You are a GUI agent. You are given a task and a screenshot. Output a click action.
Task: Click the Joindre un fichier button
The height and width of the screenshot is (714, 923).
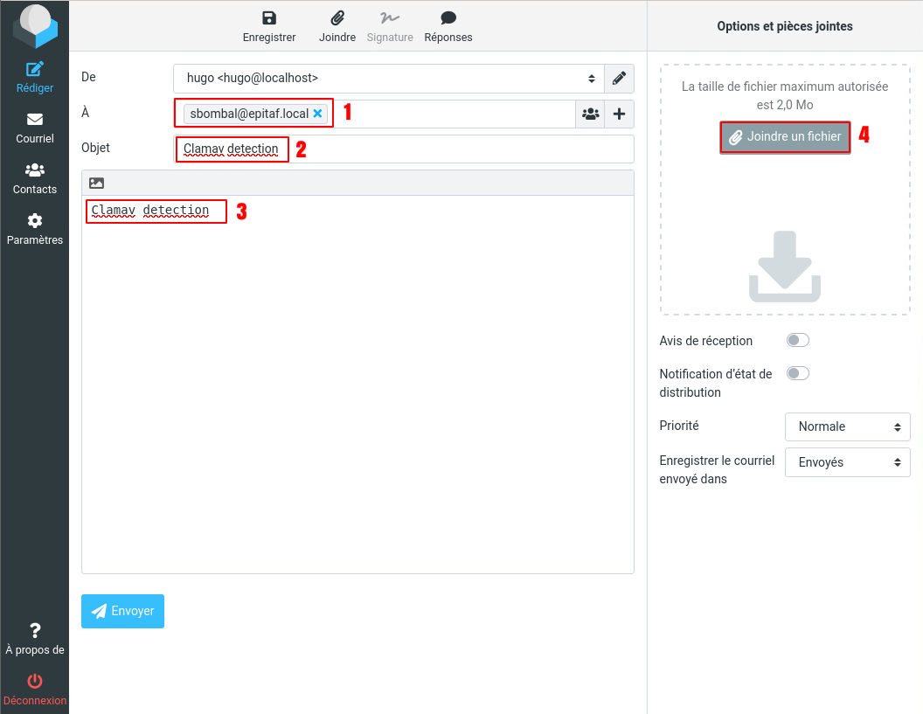[x=785, y=137]
